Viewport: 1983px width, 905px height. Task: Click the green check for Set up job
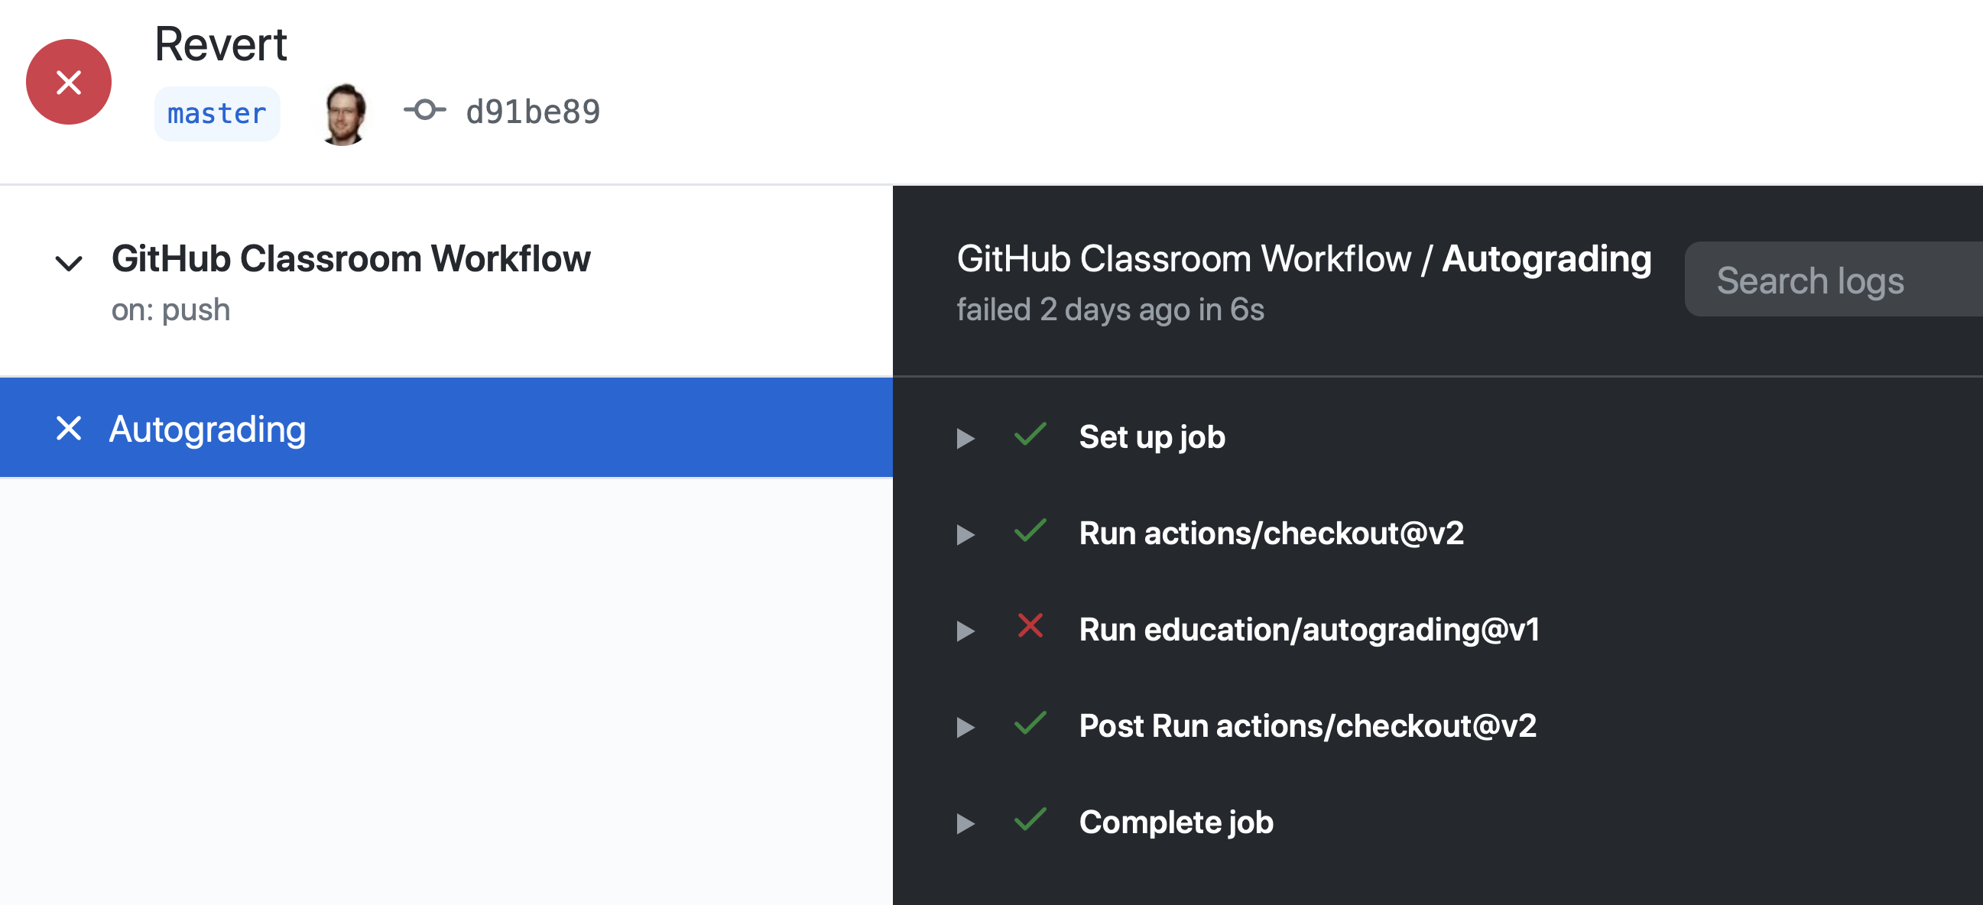[x=1030, y=435]
